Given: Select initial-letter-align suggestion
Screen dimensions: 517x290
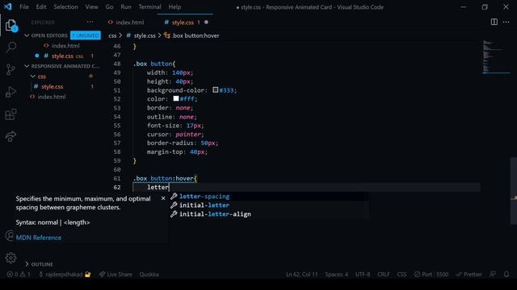Looking at the screenshot, I should click(x=268, y=214).
